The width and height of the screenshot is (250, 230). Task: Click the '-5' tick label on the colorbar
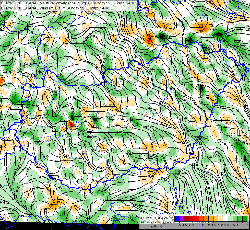pos(179,225)
